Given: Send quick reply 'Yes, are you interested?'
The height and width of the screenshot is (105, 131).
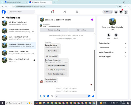Looking at the screenshot, I should tap(56, 66).
